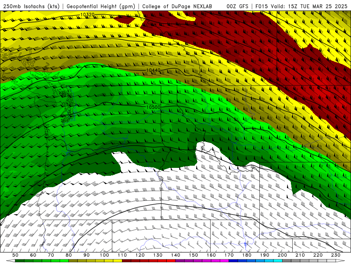Screen dimensions: 351x263
Task: Select the 'Geopotential Height (gpm)' header text
Action: point(101,6)
